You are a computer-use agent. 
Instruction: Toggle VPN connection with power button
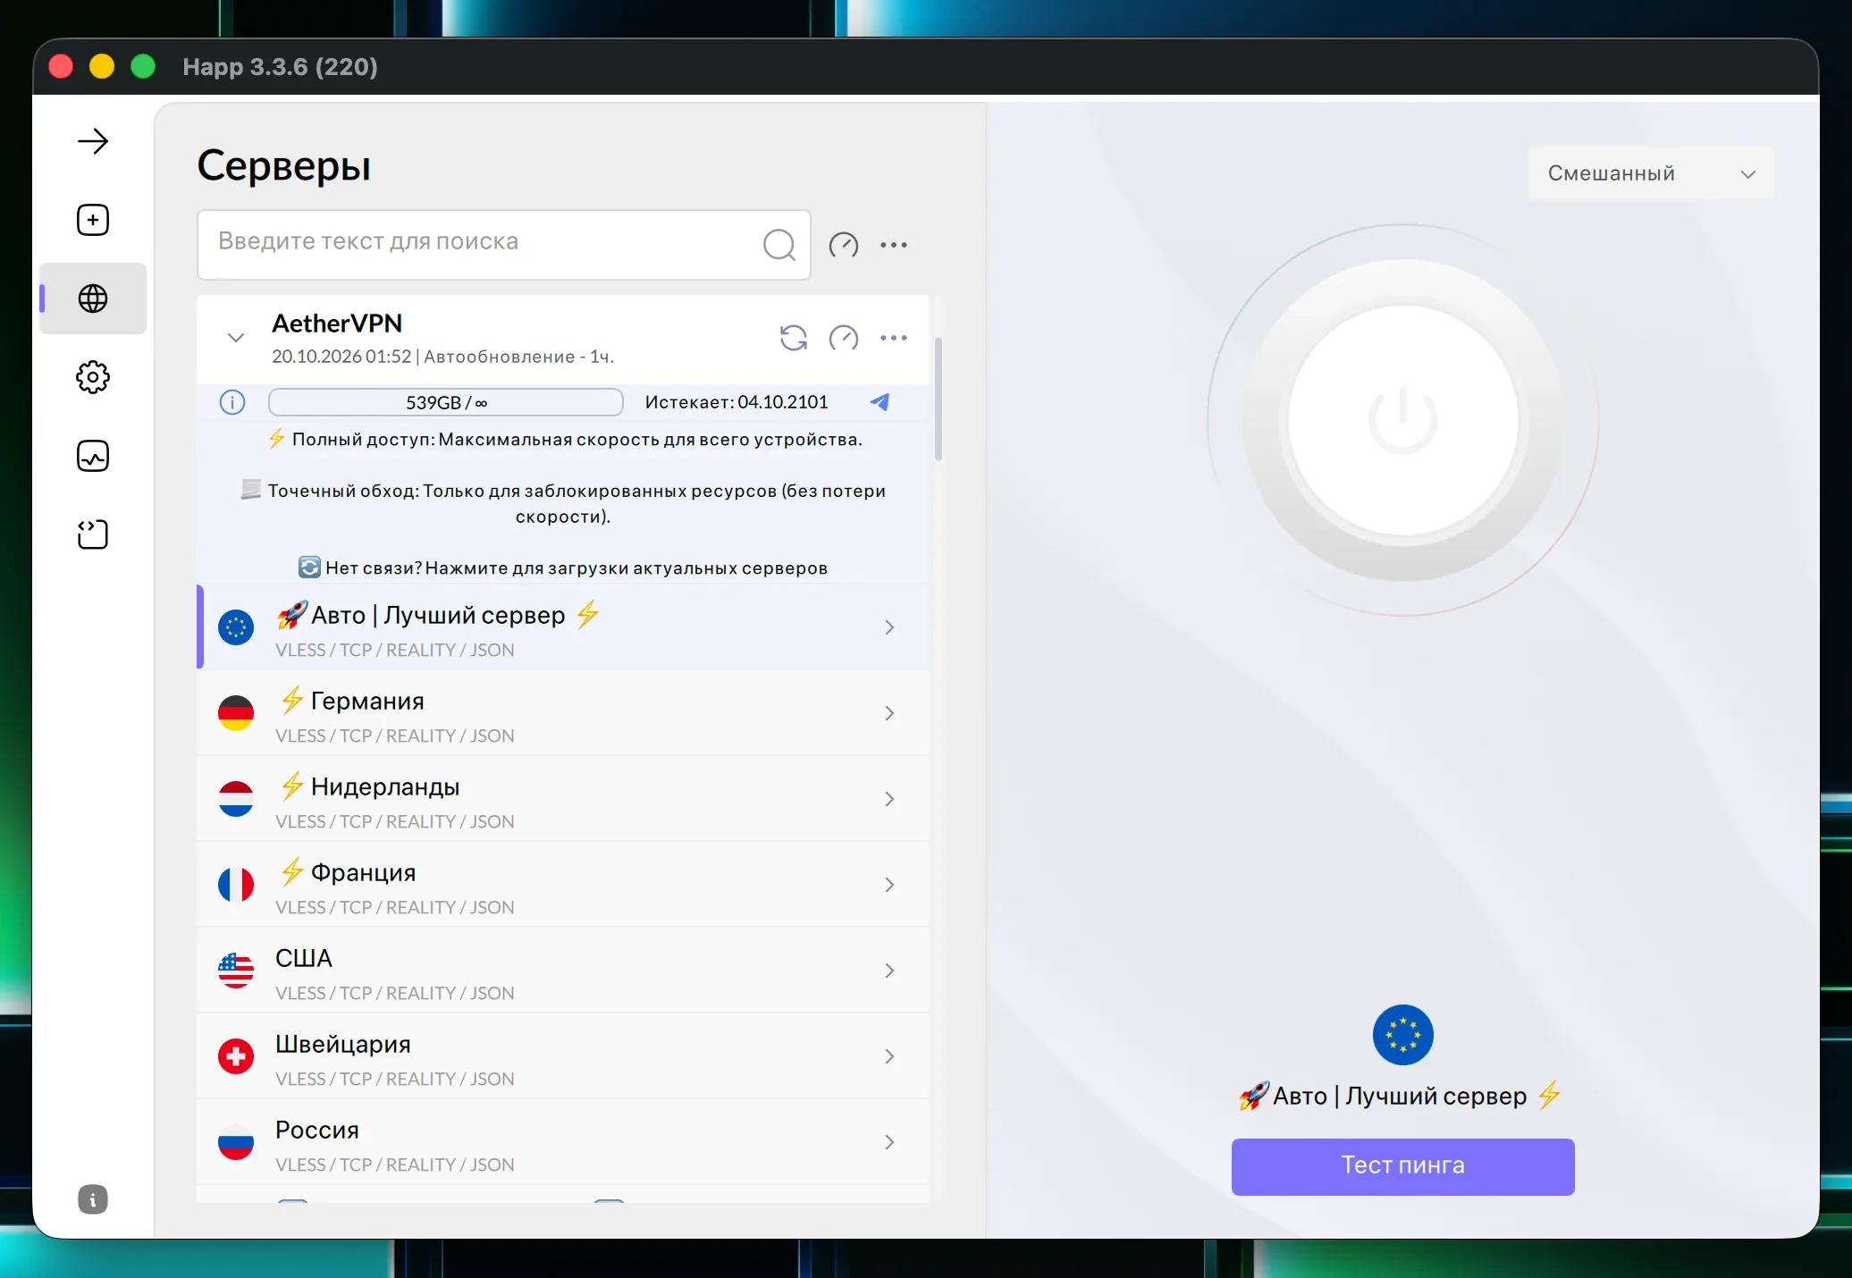tap(1403, 420)
